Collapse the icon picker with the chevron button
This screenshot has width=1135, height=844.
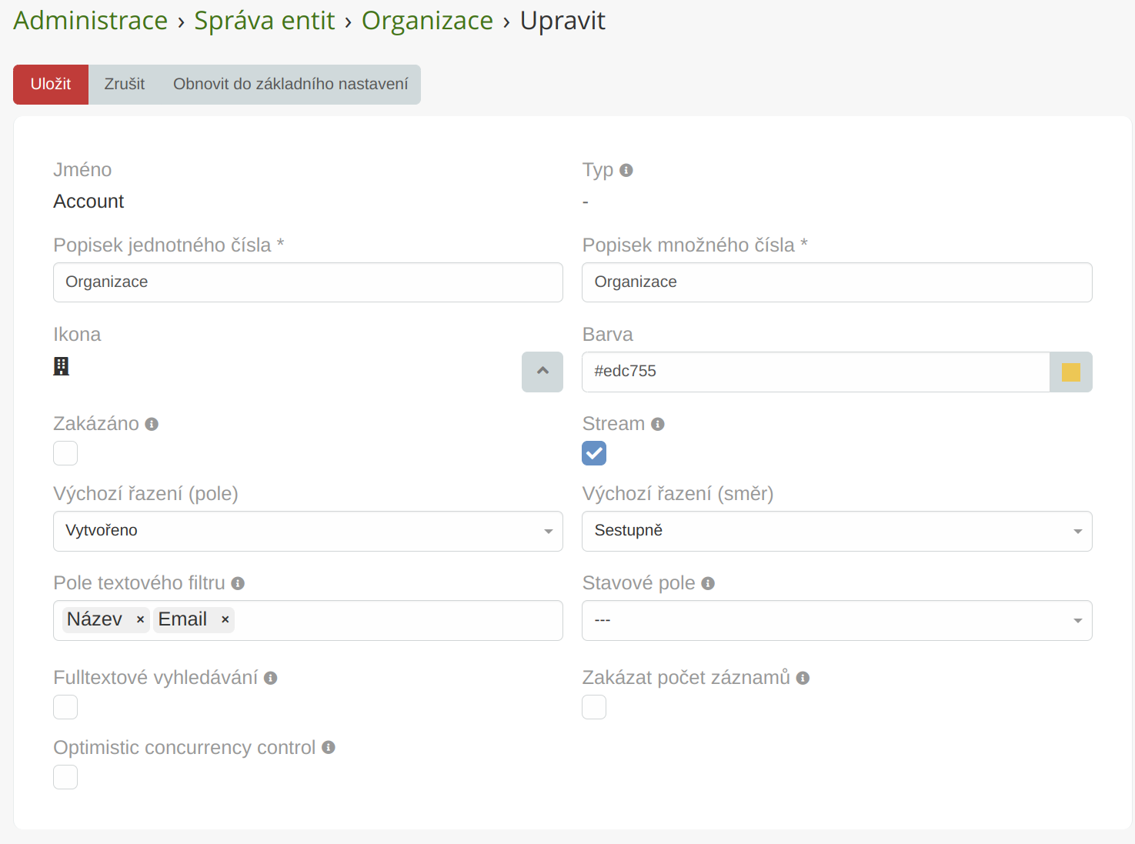click(x=542, y=372)
